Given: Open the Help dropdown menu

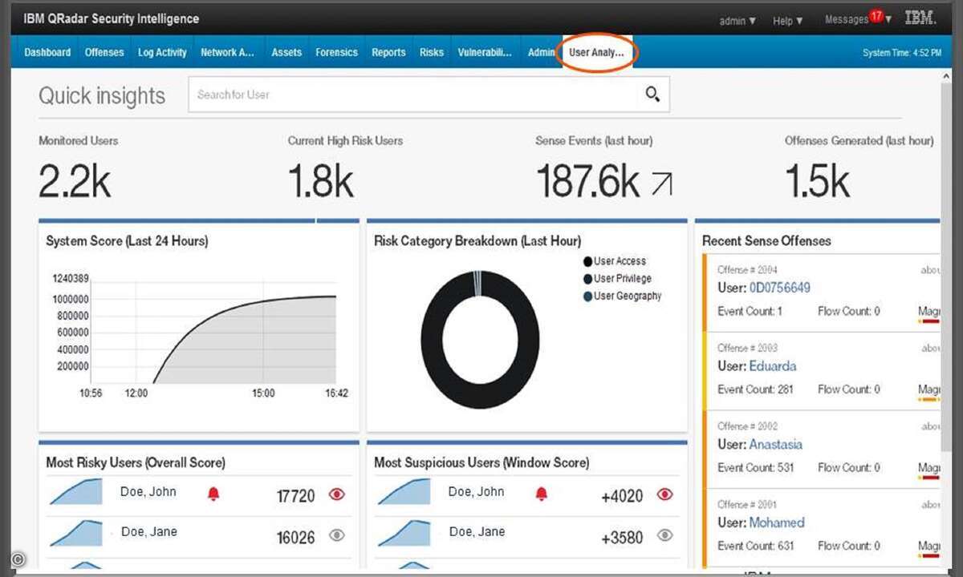Looking at the screenshot, I should coord(787,21).
